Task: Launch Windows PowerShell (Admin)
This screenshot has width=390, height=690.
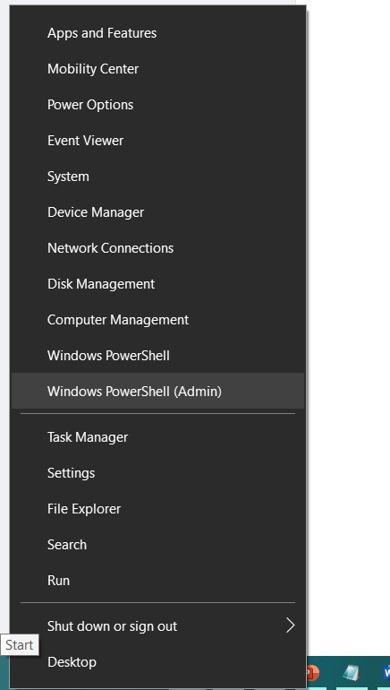Action: [157, 392]
